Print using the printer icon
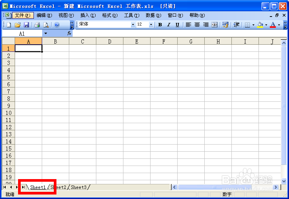 tap(37, 25)
